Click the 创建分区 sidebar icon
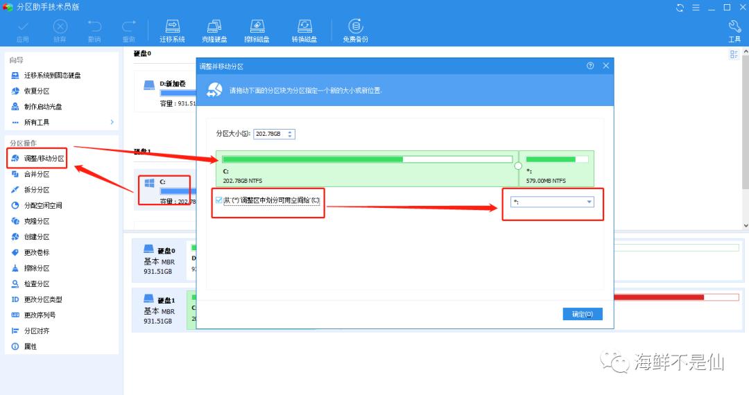749x395 pixels. click(x=15, y=236)
